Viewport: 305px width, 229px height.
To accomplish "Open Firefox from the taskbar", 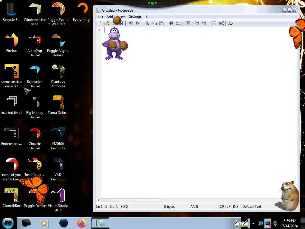I will coord(82,223).
